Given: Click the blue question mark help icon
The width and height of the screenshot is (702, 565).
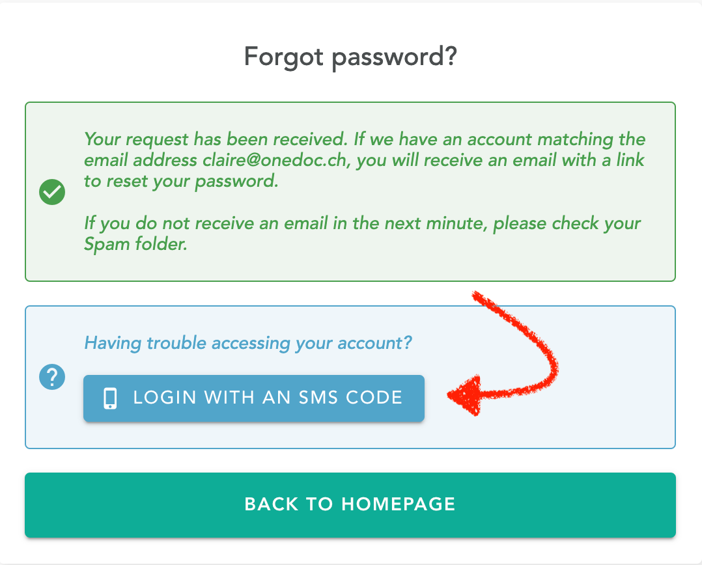Looking at the screenshot, I should (52, 377).
